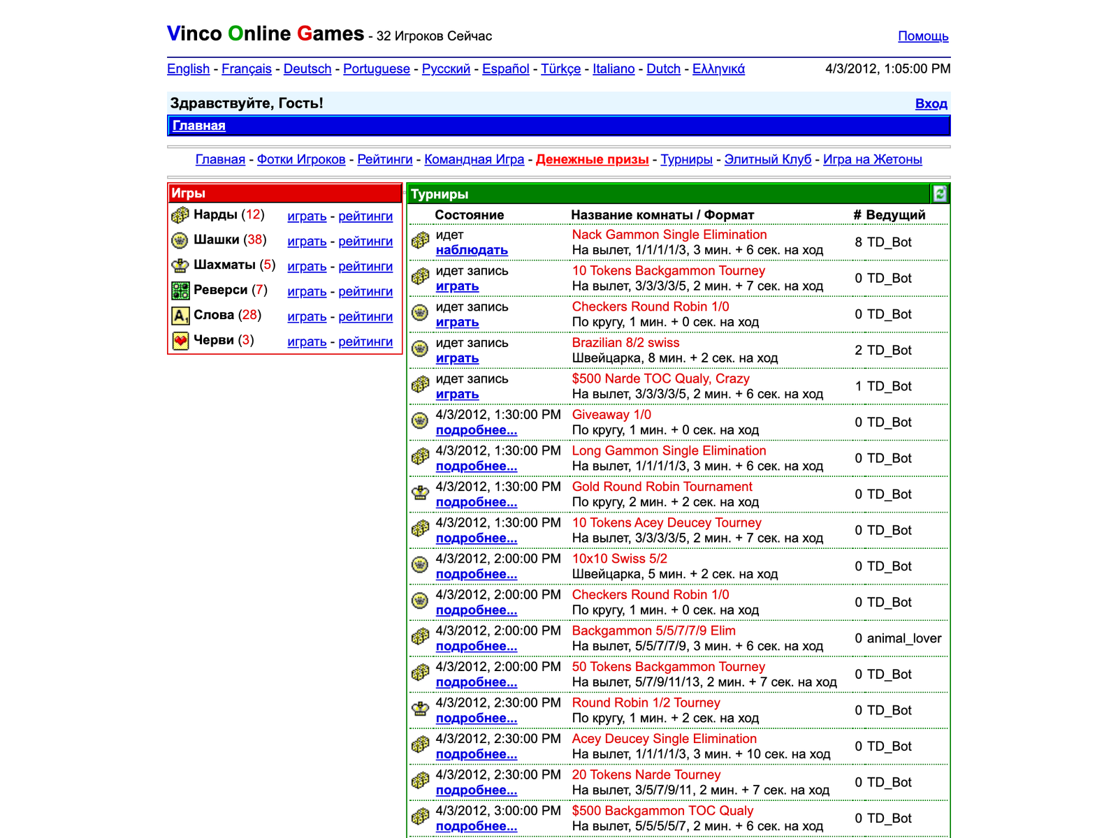The width and height of the screenshot is (1118, 838).
Task: Go to Командная Игра page
Action: pyautogui.click(x=474, y=159)
